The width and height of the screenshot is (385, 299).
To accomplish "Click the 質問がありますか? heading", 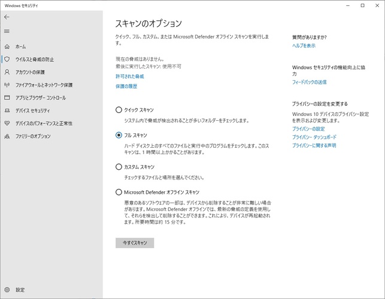I will click(310, 37).
